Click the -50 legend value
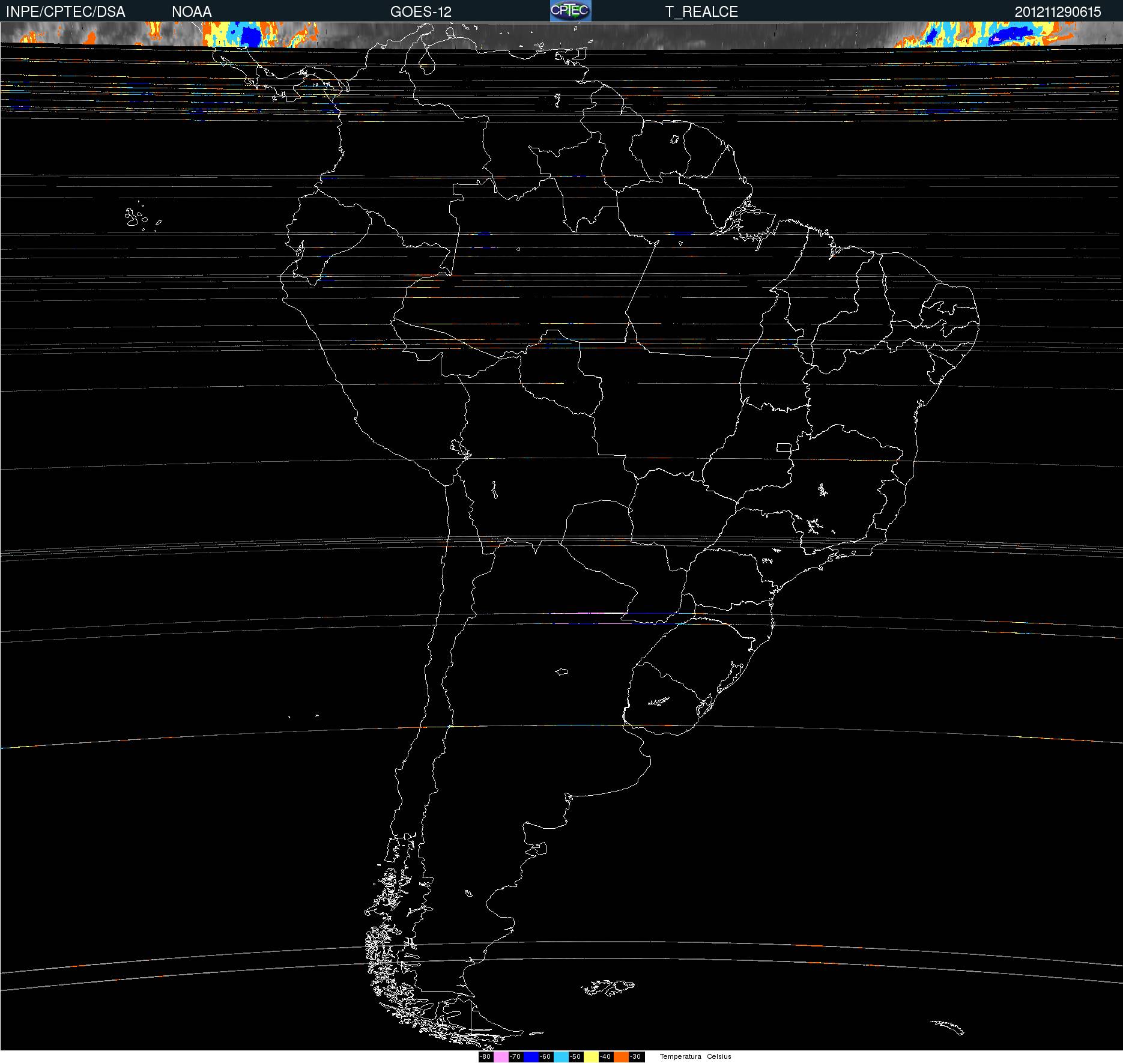The image size is (1123, 1063). (575, 1057)
